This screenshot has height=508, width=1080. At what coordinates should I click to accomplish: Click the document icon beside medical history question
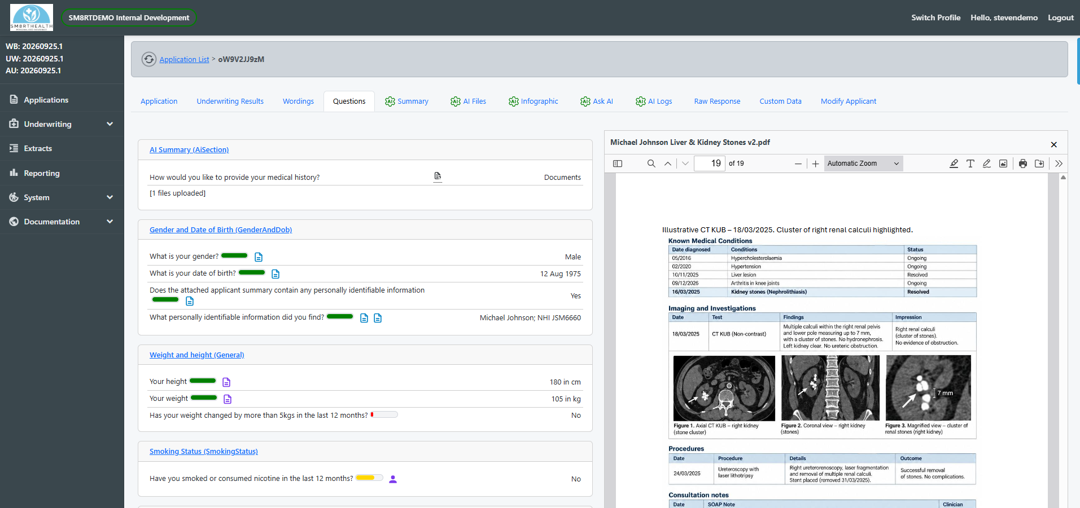(438, 176)
